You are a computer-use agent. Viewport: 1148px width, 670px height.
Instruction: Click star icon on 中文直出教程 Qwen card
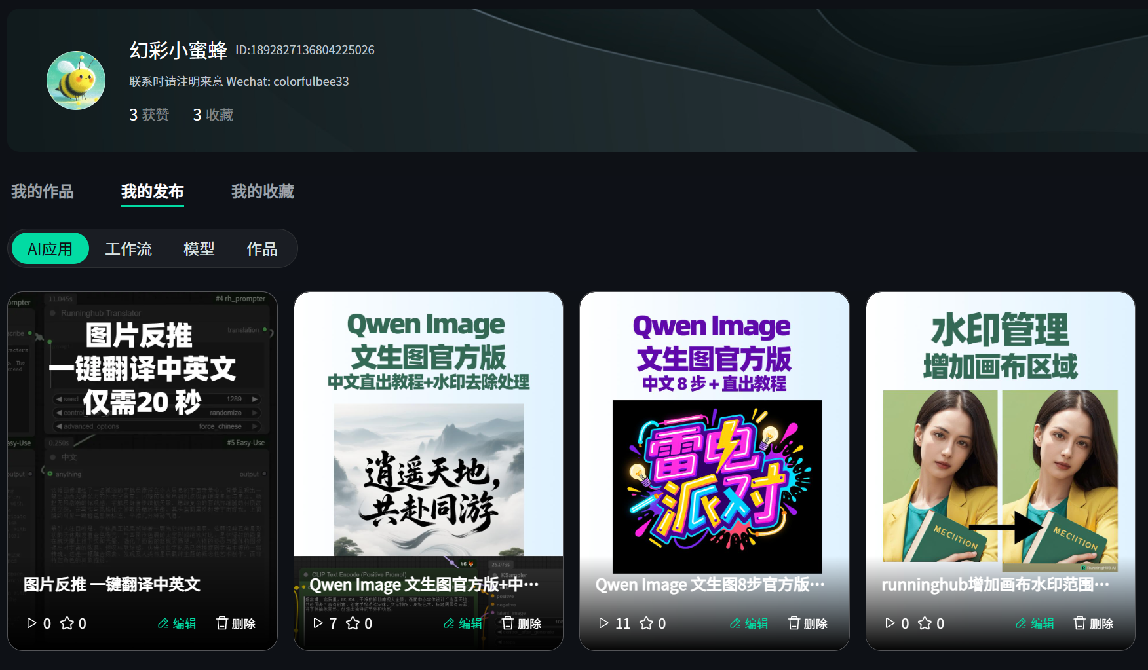pyautogui.click(x=353, y=623)
